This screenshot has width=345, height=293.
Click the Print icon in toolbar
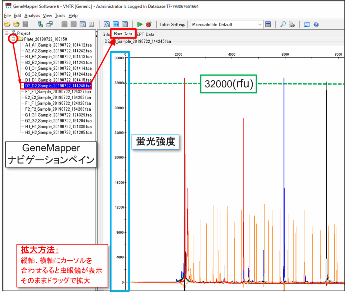[x=292, y=25]
